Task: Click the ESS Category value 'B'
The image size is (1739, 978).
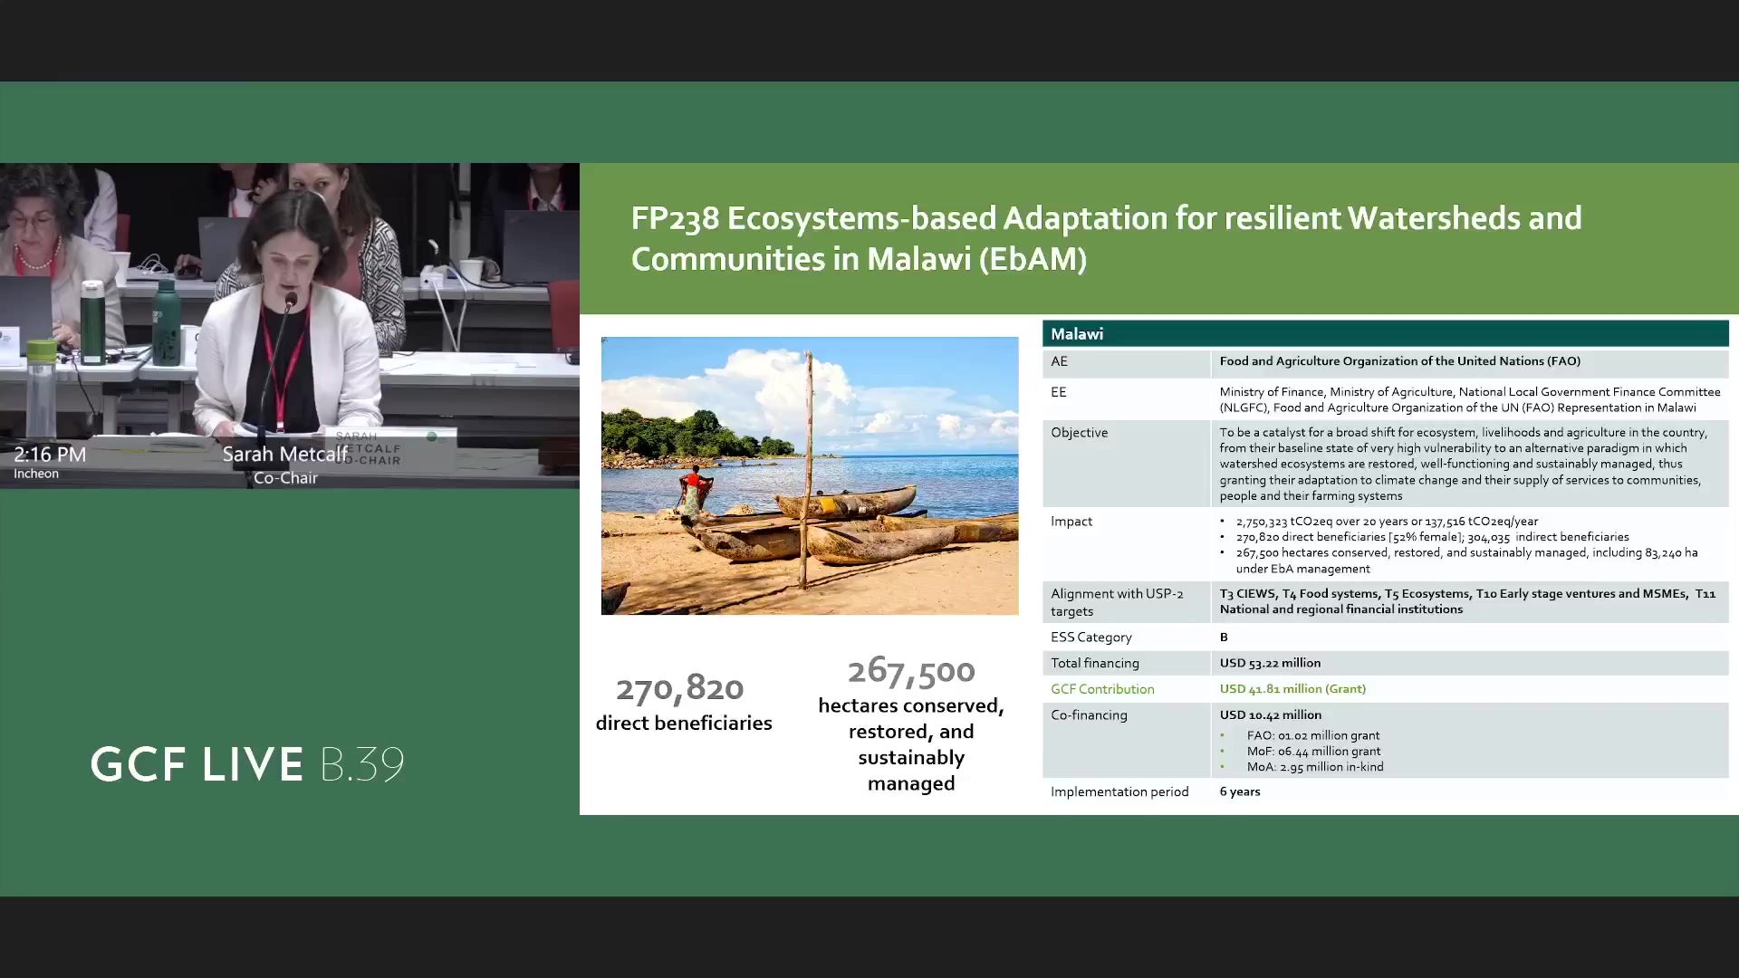Action: point(1224,638)
